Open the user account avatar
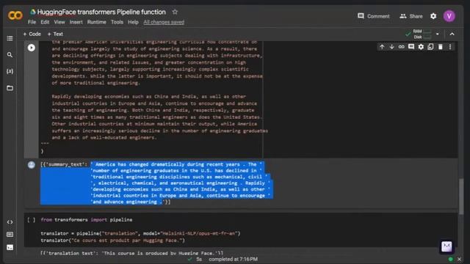 [x=449, y=16]
